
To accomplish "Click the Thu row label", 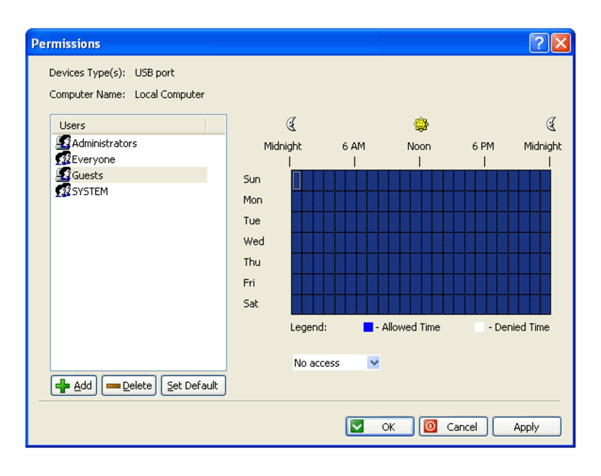I will (252, 262).
